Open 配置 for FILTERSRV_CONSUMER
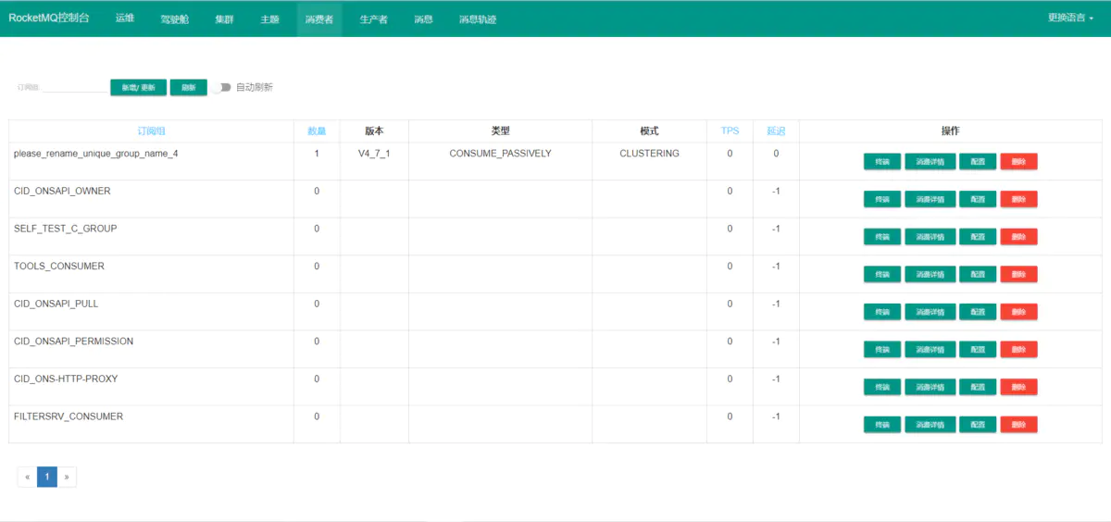The image size is (1111, 522). (x=978, y=425)
